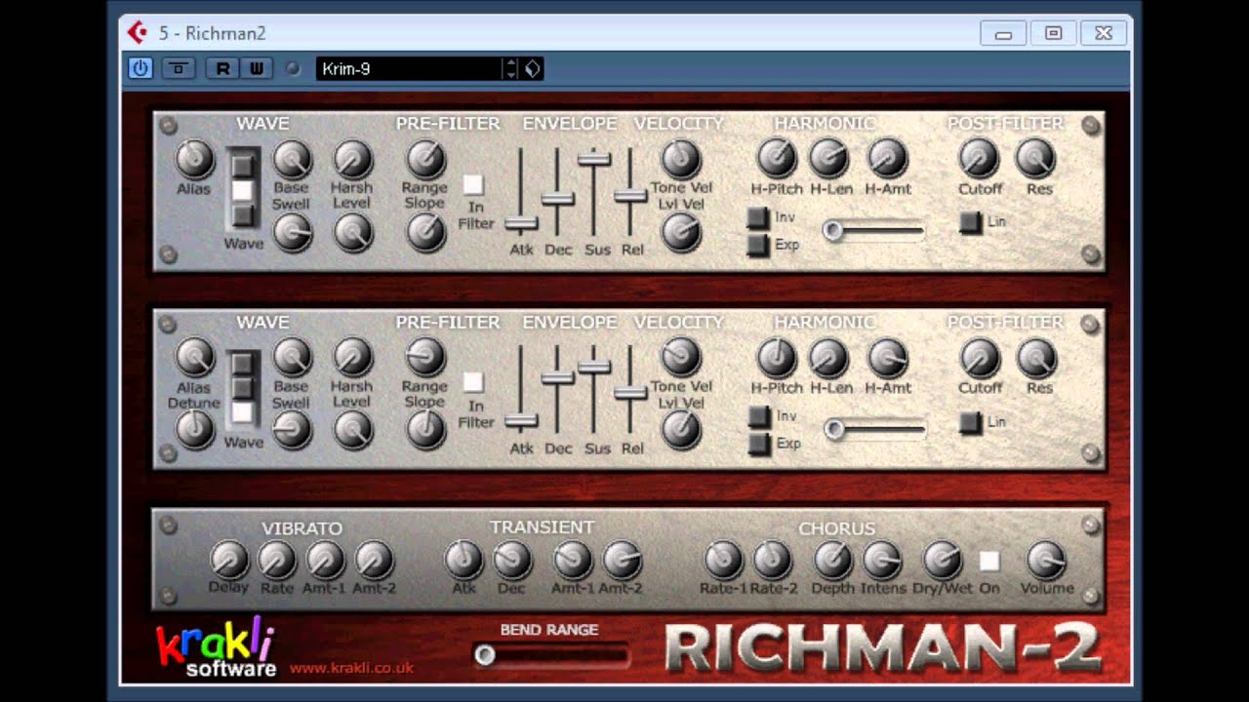1249x702 pixels.
Task: Open the Krim-9 preset name field
Action: click(408, 69)
